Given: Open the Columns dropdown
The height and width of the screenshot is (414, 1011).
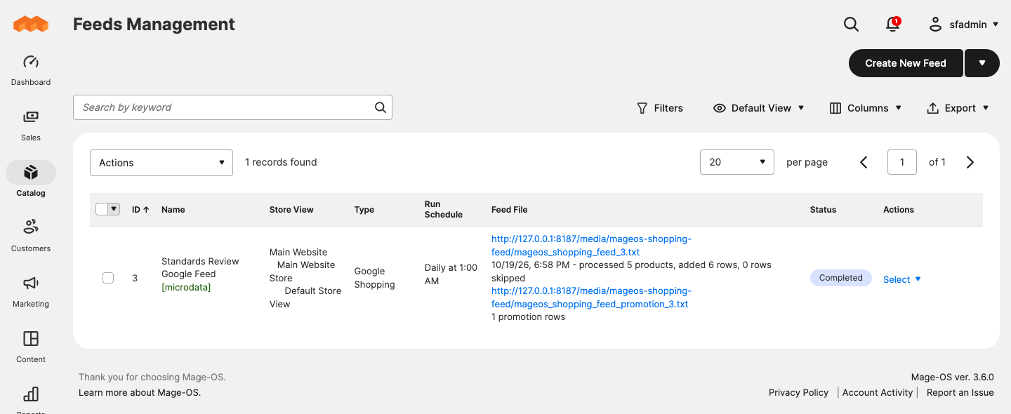Looking at the screenshot, I should click(866, 108).
